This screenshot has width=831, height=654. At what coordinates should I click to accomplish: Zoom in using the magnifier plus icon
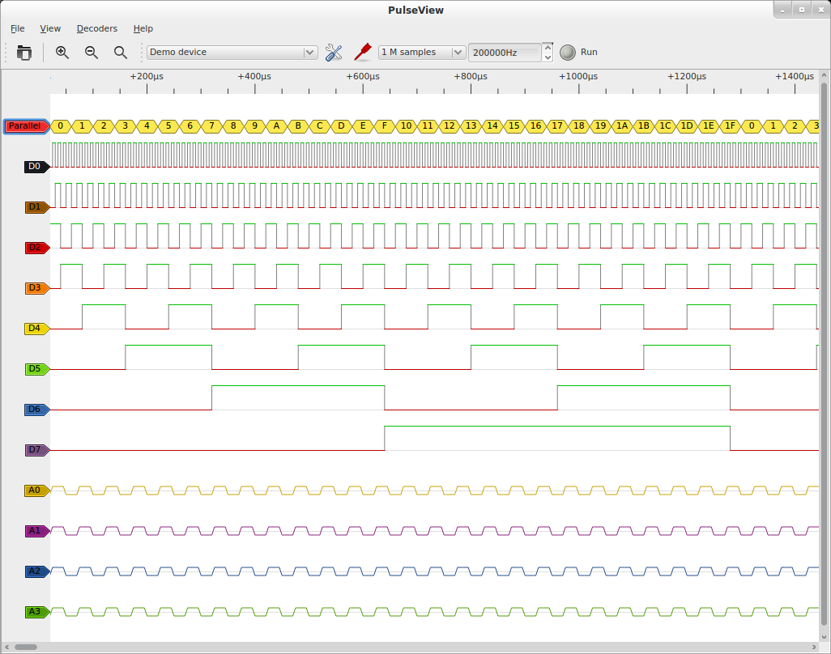click(x=62, y=53)
